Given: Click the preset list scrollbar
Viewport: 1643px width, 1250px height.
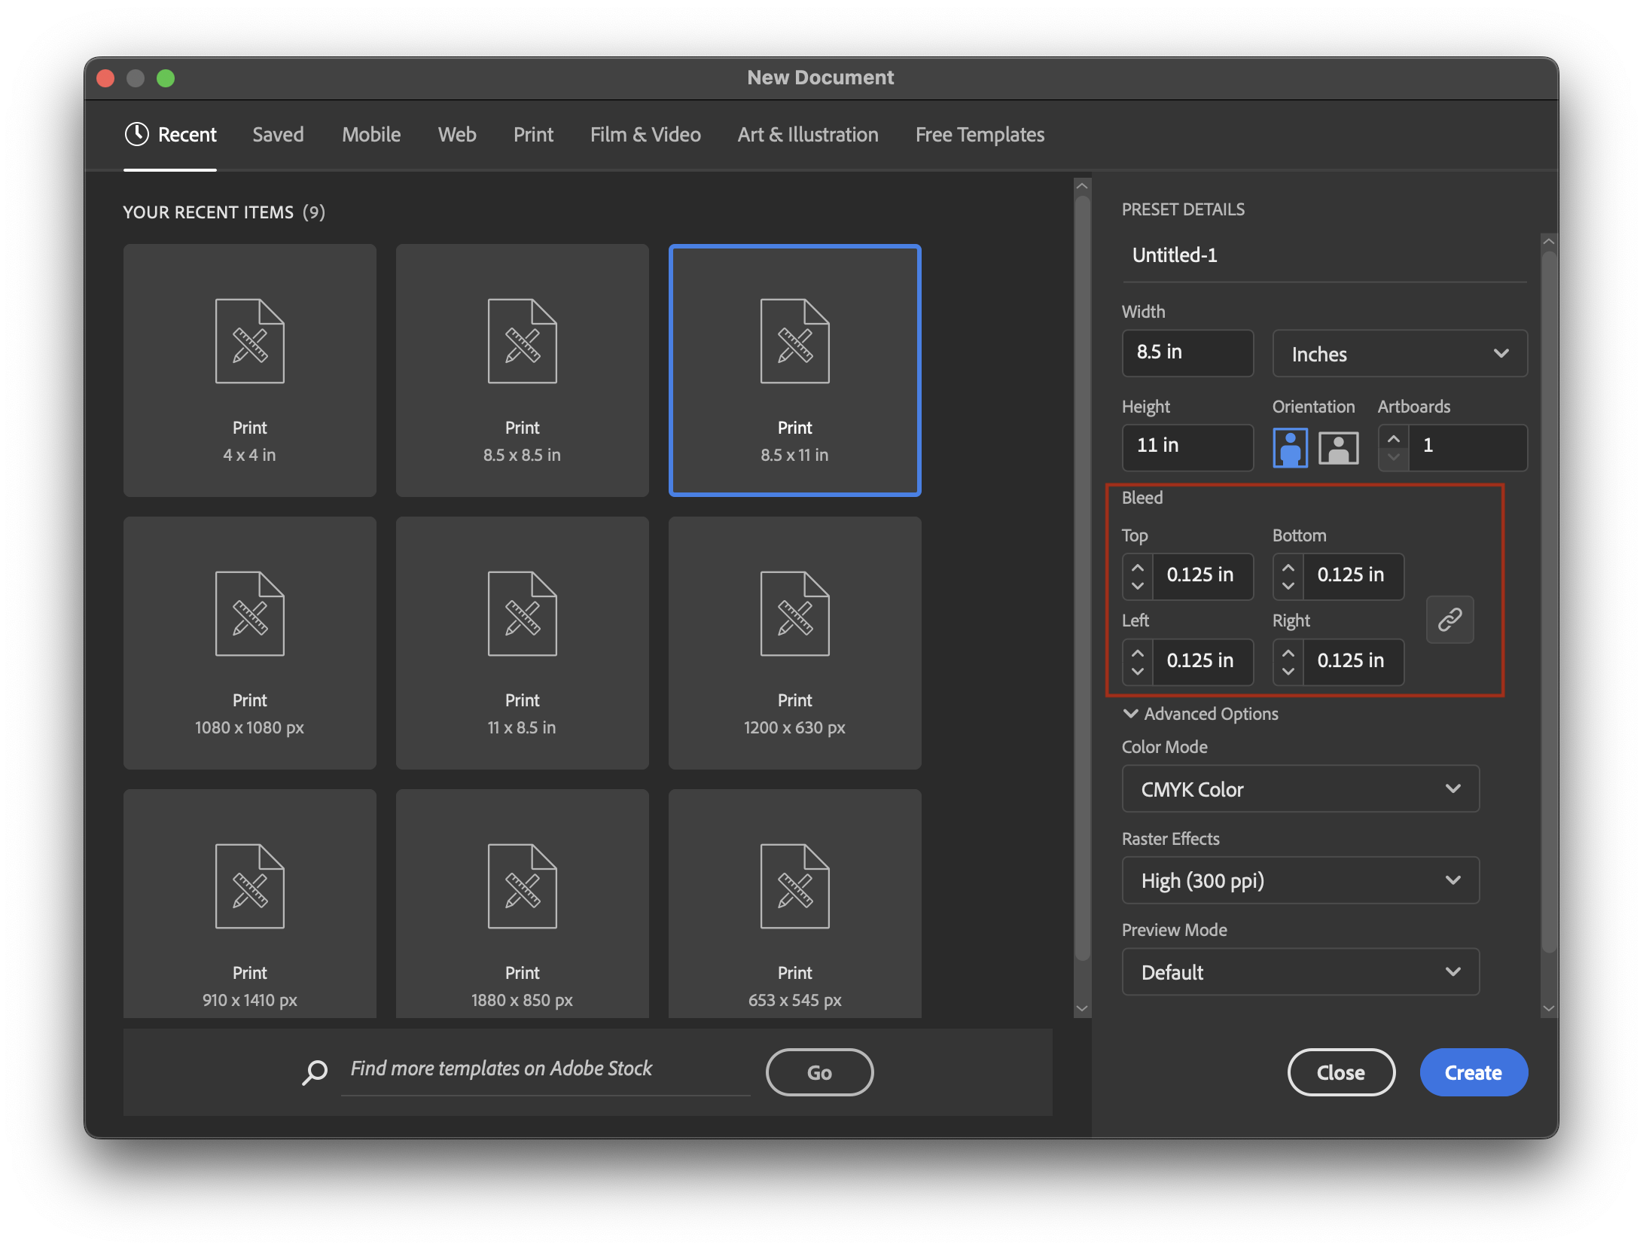Looking at the screenshot, I should pos(1082,580).
